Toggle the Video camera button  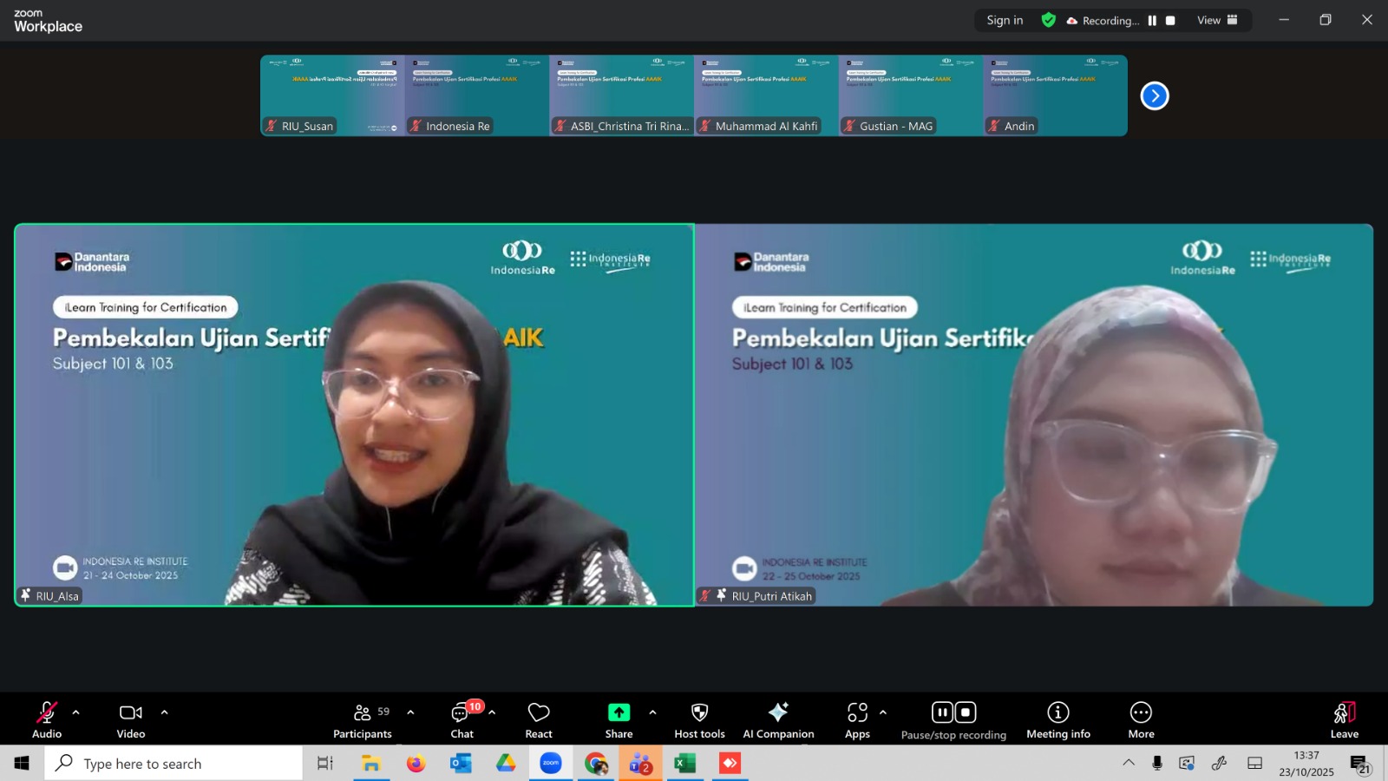click(131, 719)
